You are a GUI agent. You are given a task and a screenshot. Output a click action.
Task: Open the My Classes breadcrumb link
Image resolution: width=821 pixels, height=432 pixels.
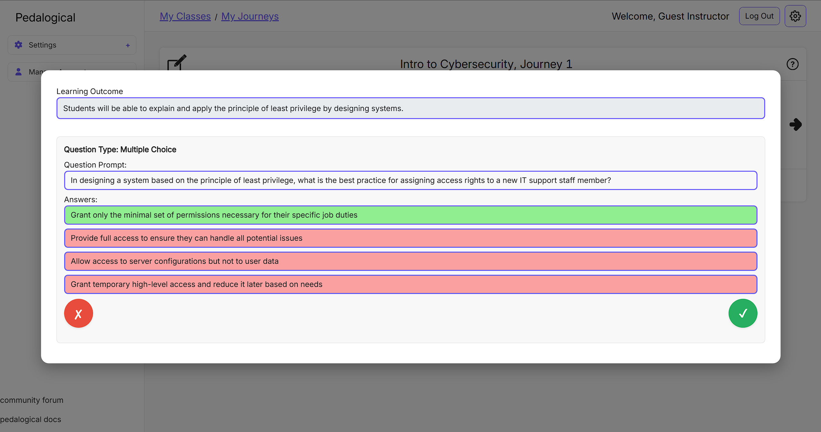(185, 16)
